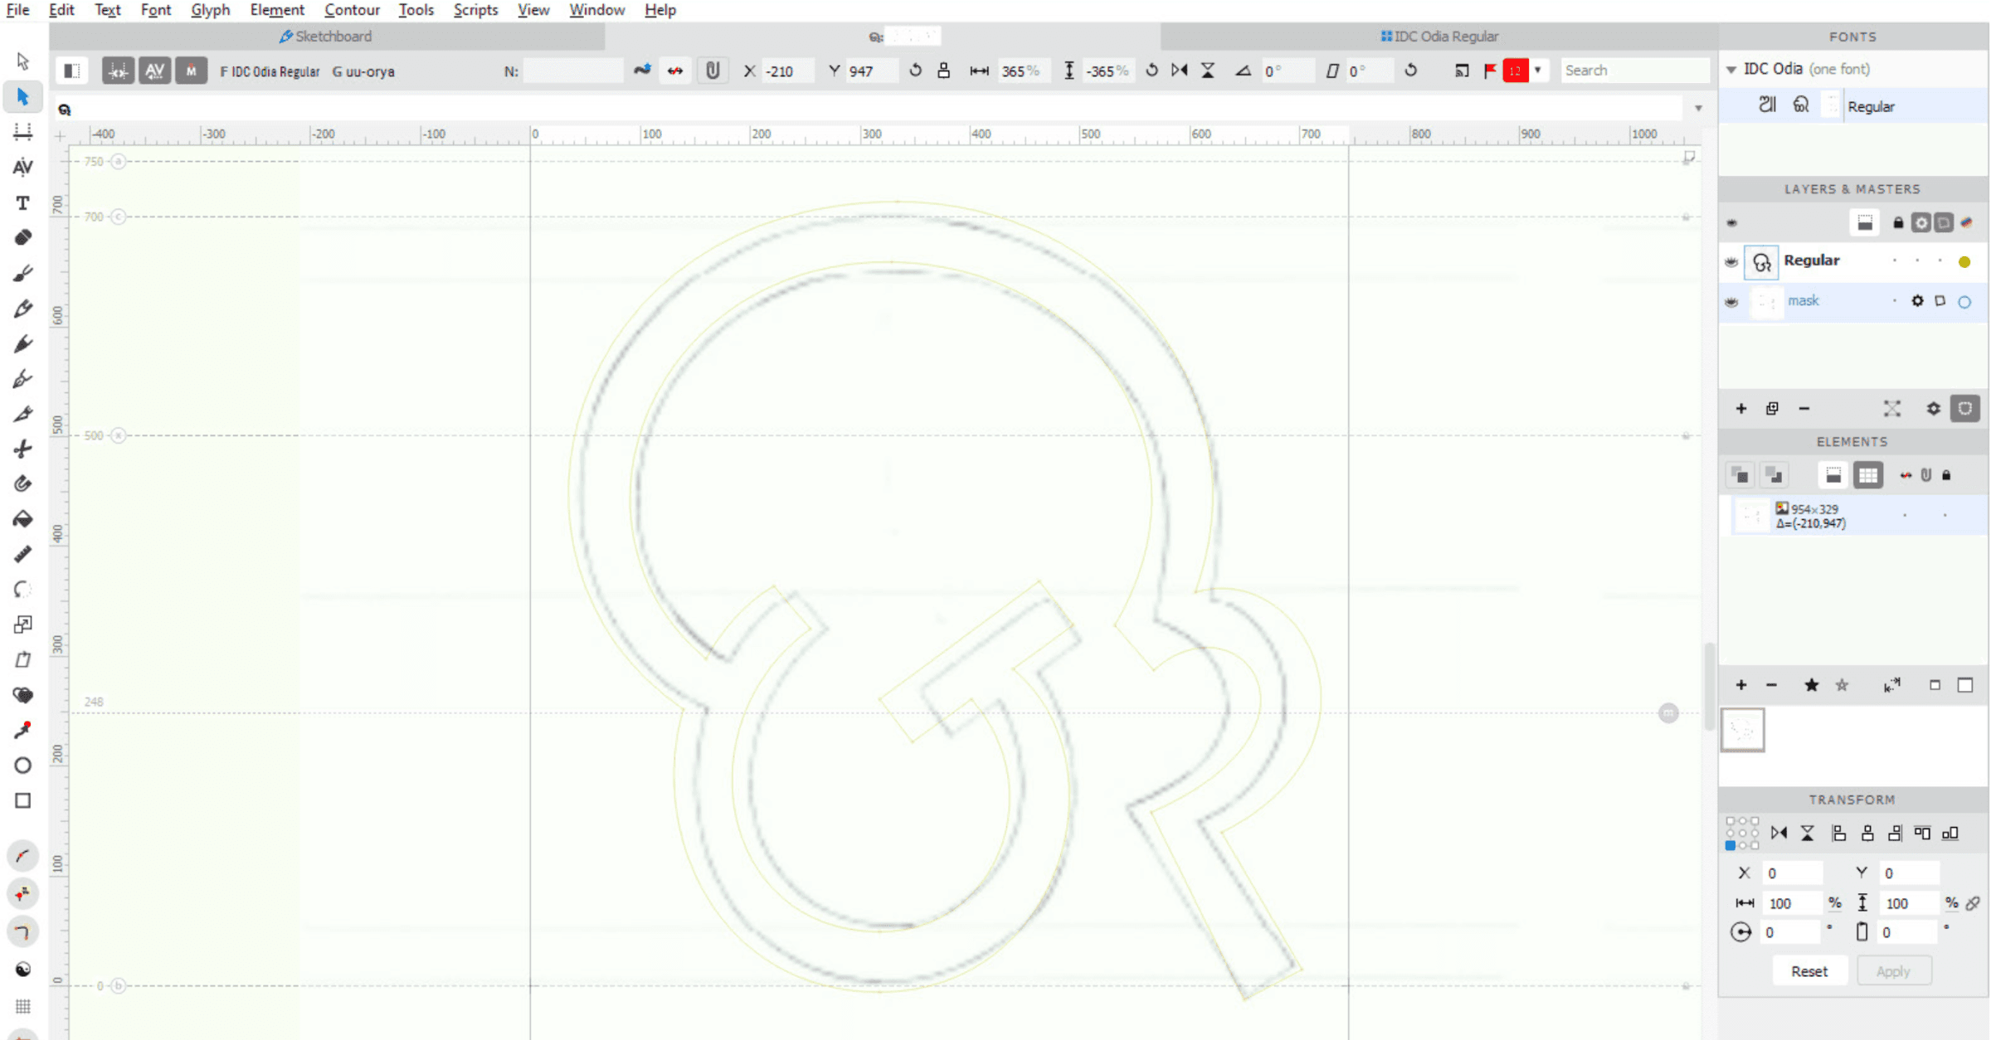Toggle the sidebar panel button in property bar

coord(72,71)
